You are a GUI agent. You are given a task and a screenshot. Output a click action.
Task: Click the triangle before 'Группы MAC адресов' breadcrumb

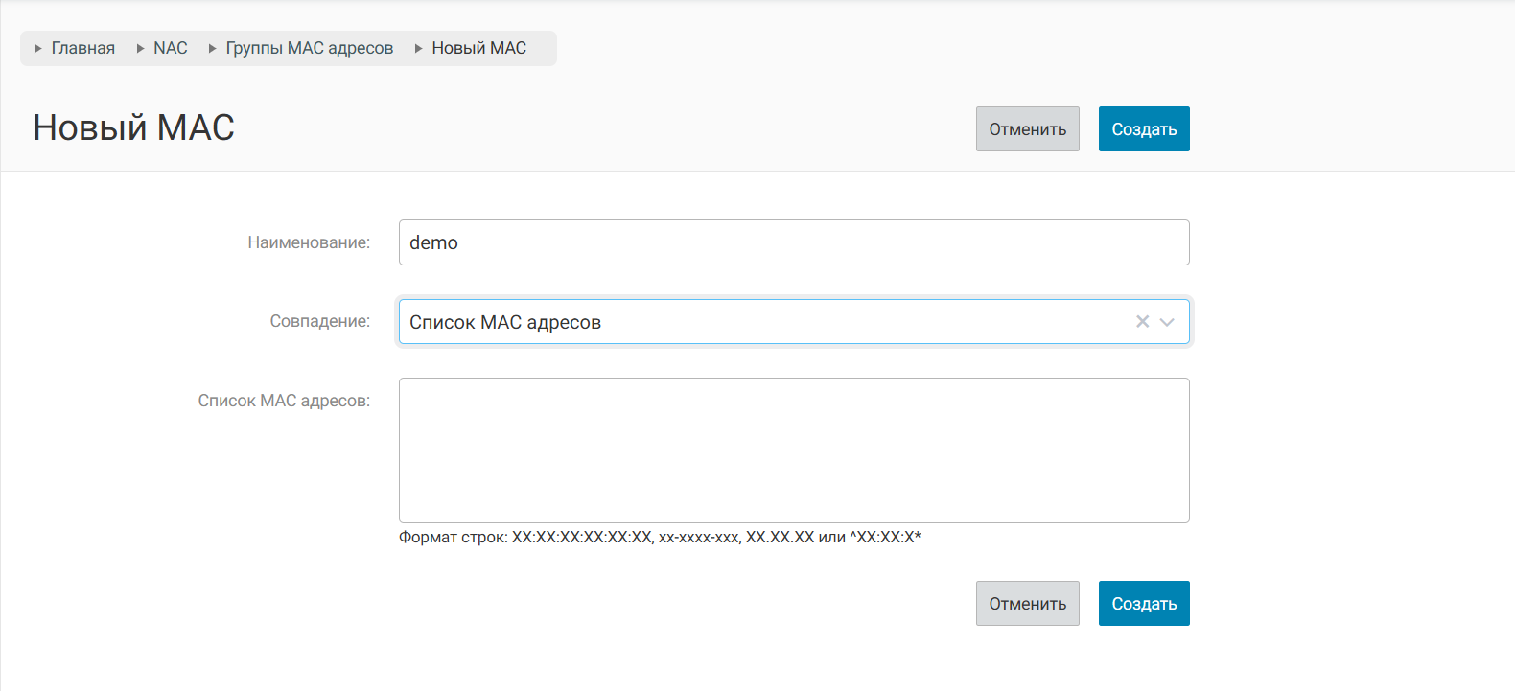[213, 48]
